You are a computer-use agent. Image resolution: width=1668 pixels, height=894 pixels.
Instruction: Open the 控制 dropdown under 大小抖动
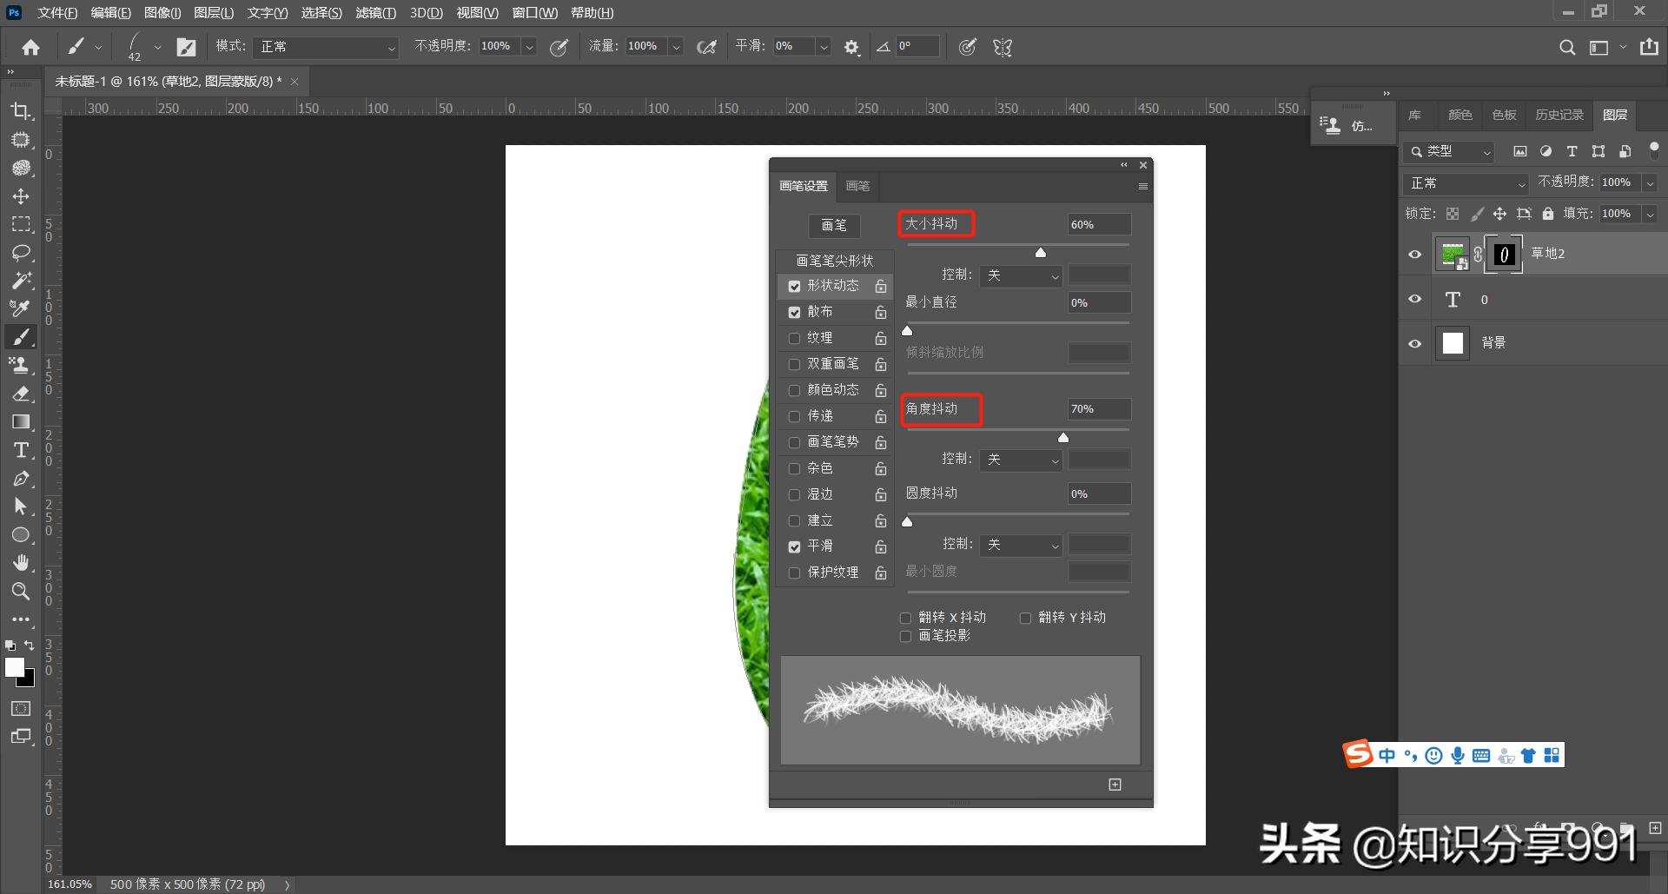pos(1021,275)
